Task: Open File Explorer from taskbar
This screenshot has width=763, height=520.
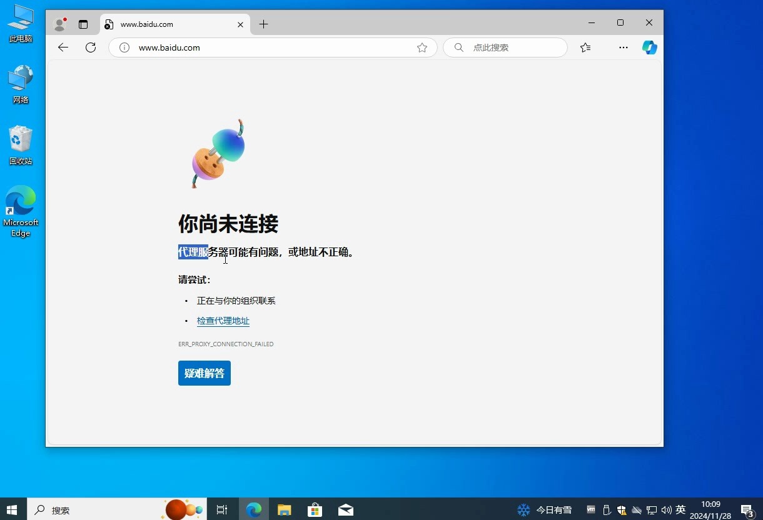Action: click(x=285, y=510)
